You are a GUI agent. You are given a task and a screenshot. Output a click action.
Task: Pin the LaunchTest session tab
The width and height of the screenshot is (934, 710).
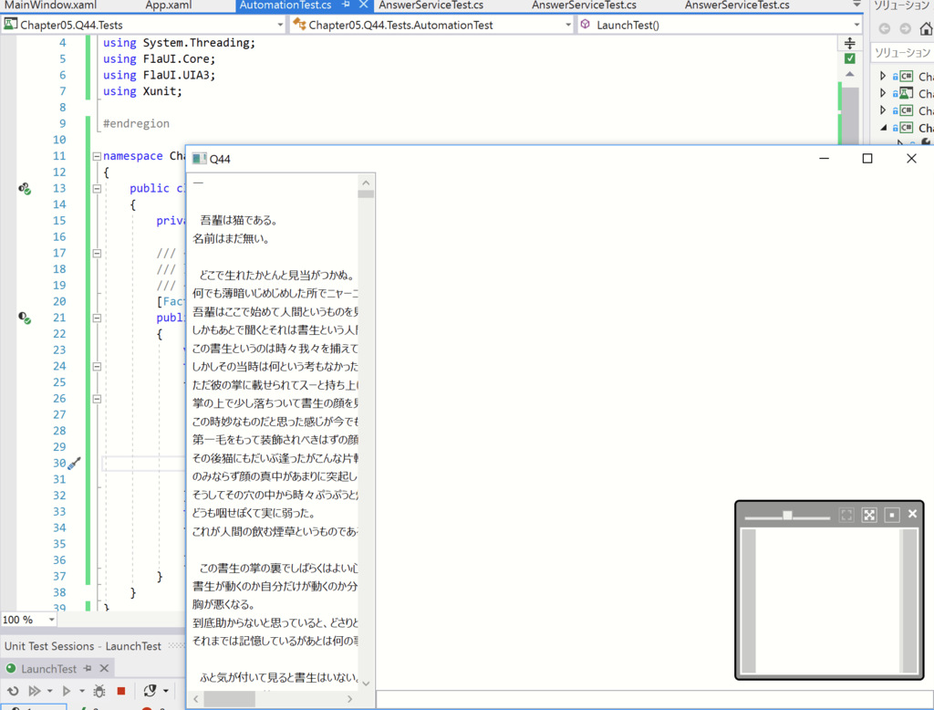tap(88, 668)
